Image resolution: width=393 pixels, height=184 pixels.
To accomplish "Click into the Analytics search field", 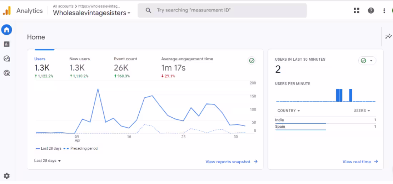I will coord(222,10).
